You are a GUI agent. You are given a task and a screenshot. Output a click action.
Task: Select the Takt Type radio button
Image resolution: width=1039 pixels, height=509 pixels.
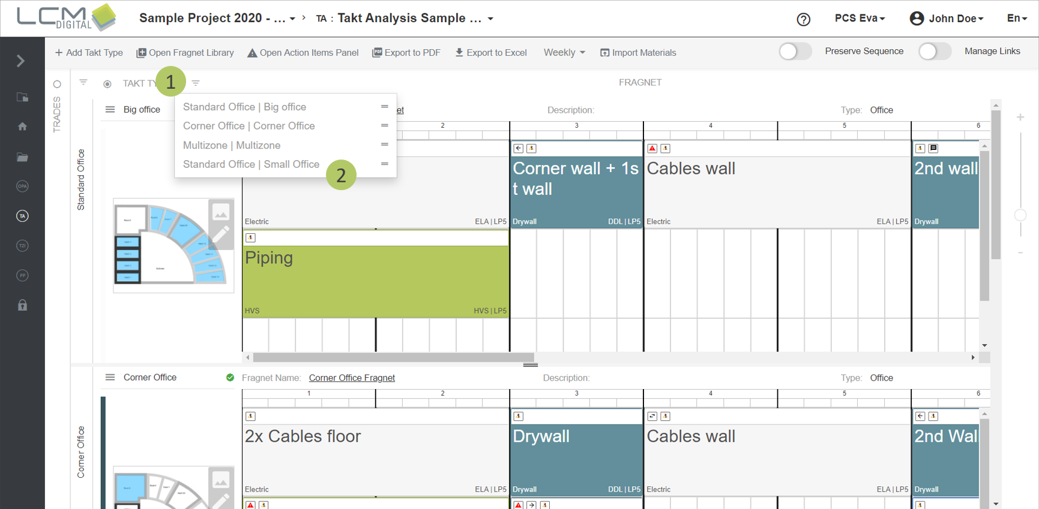107,84
